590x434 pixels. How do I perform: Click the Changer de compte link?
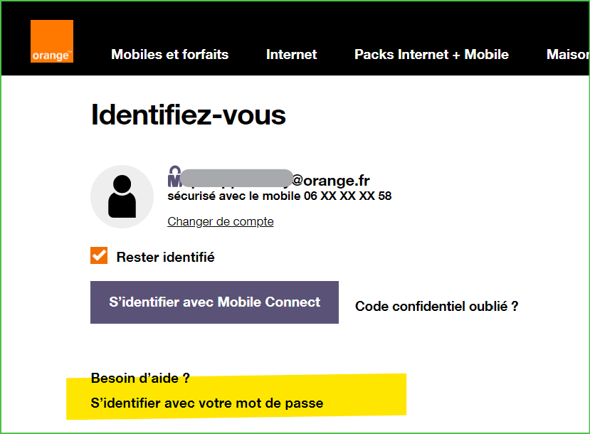click(221, 221)
